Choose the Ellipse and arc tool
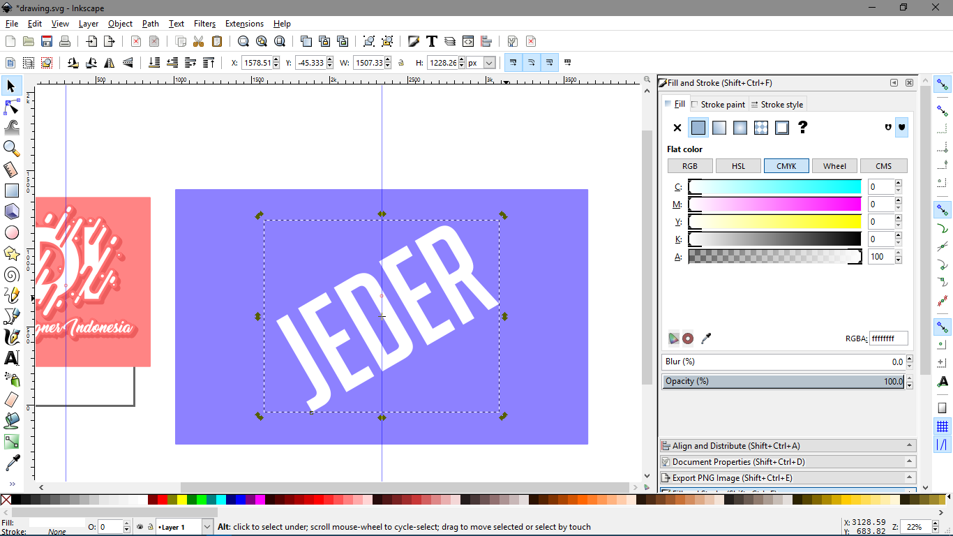The width and height of the screenshot is (953, 536). click(x=10, y=232)
